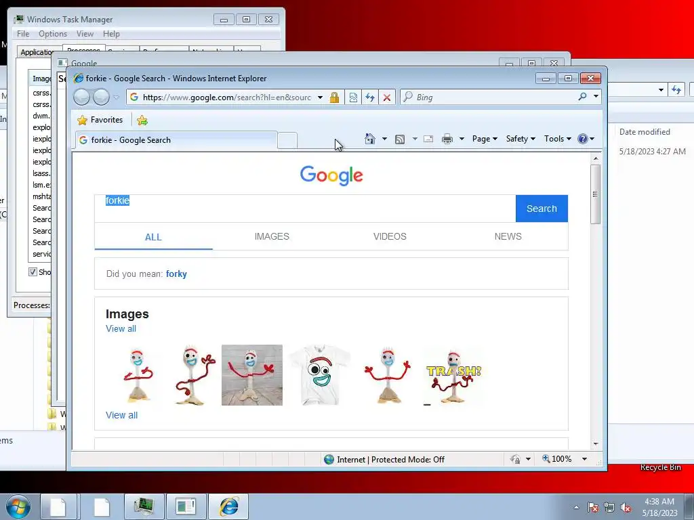Click the page vertical scrollbar thumb
Viewport: 694px width, 520px height.
click(x=596, y=194)
